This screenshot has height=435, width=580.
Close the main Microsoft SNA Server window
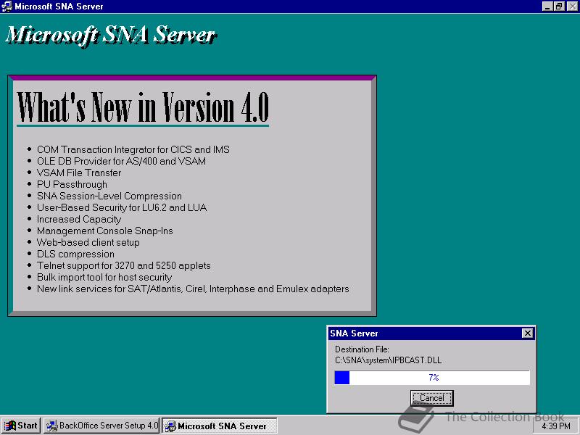point(572,7)
